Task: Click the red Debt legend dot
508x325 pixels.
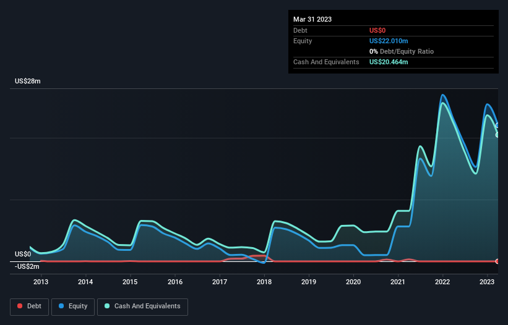Action: tap(20, 306)
